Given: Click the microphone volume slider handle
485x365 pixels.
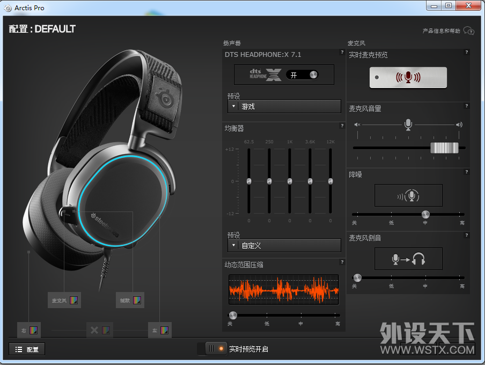Looking at the screenshot, I should point(444,148).
